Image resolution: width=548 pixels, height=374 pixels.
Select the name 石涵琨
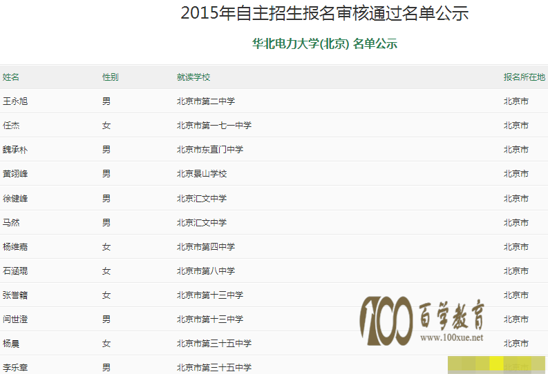[15, 271]
